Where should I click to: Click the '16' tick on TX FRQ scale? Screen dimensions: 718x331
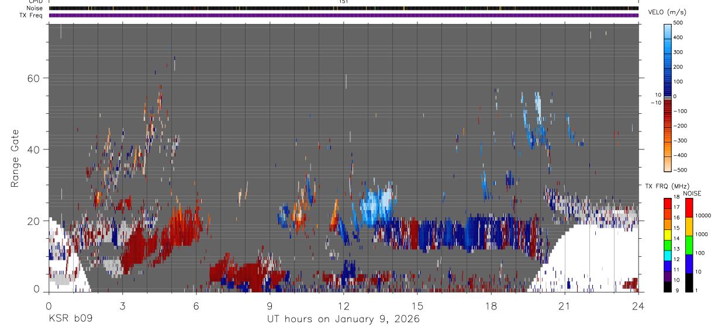[676, 218]
